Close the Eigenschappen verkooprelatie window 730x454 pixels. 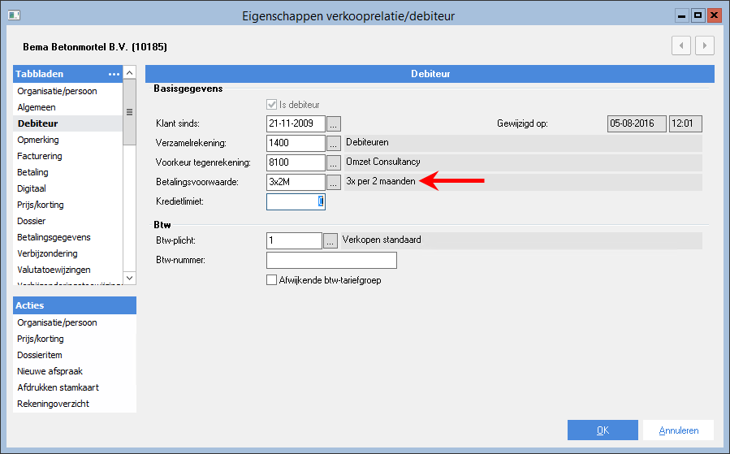pyautogui.click(x=714, y=15)
